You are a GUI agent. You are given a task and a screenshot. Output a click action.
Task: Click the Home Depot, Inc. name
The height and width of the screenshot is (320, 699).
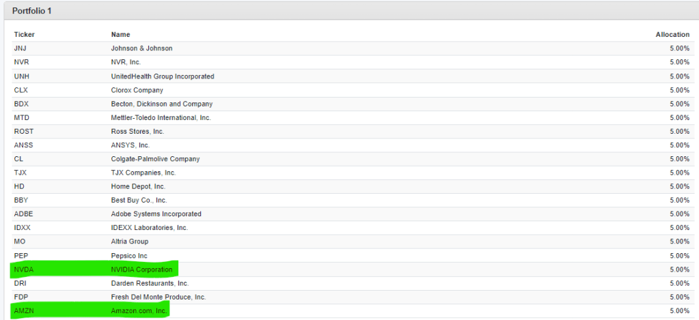pos(138,186)
